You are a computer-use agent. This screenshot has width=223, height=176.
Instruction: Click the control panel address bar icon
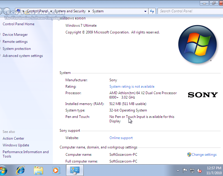click(x=18, y=11)
